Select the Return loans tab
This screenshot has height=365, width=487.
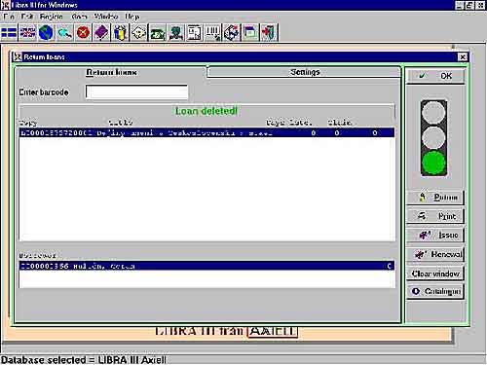coord(111,72)
